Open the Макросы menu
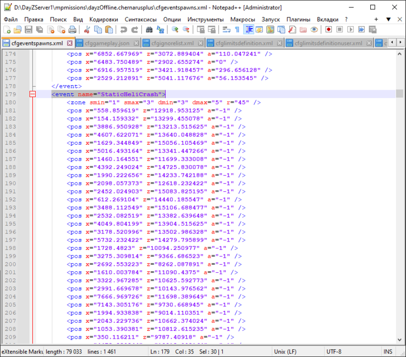The height and width of the screenshot is (357, 406). (x=243, y=19)
